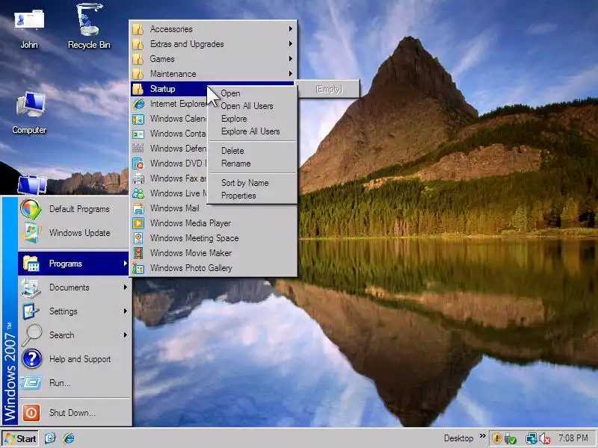Click the Windows Update icon in Start menu

click(x=31, y=232)
